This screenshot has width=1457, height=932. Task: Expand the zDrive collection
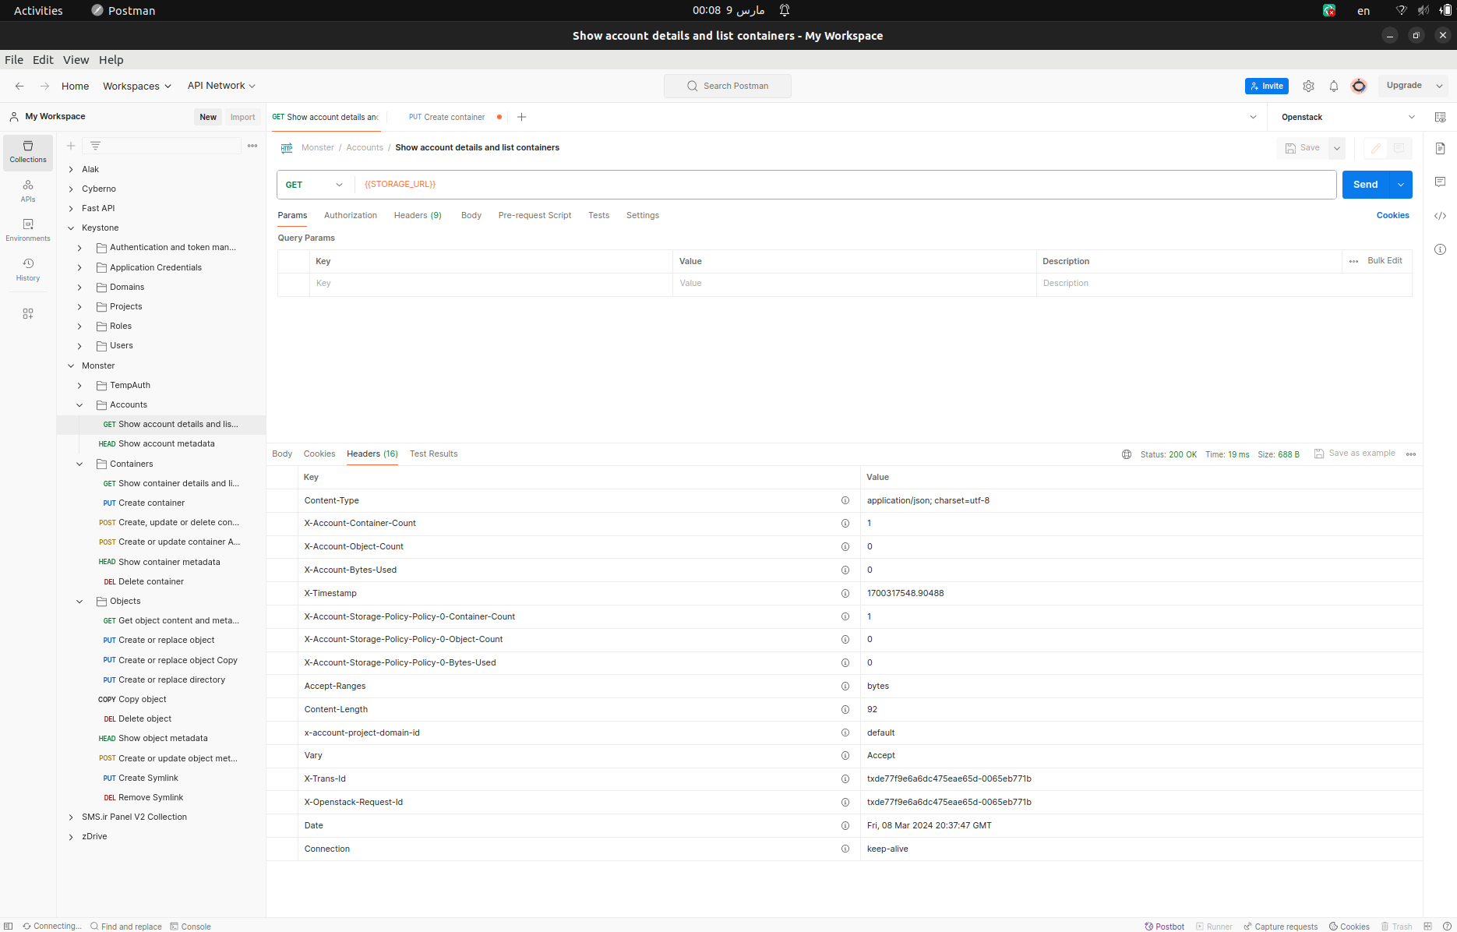pos(71,837)
